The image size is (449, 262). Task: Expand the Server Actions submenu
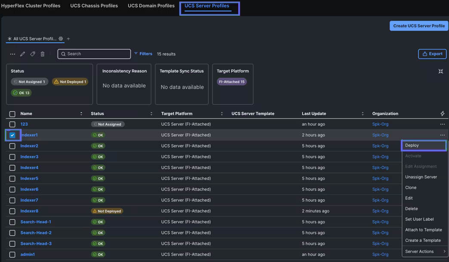(424, 251)
